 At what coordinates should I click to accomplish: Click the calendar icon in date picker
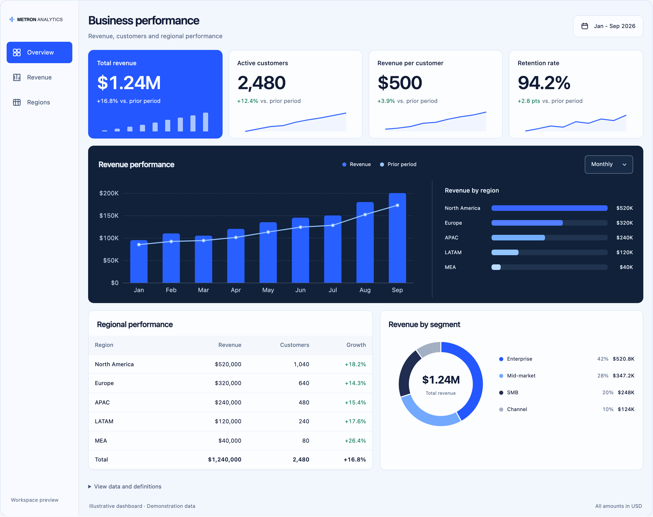pyautogui.click(x=584, y=26)
